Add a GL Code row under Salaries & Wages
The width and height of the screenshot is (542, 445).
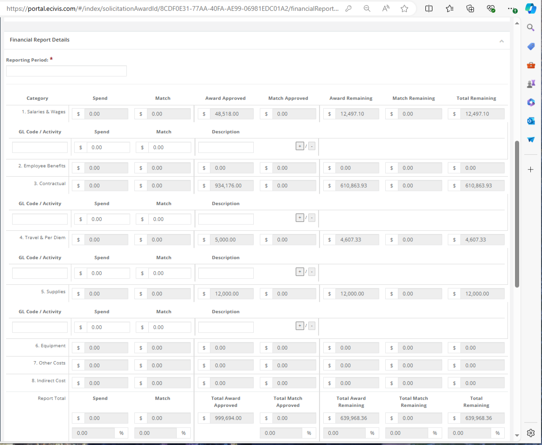[x=300, y=146]
